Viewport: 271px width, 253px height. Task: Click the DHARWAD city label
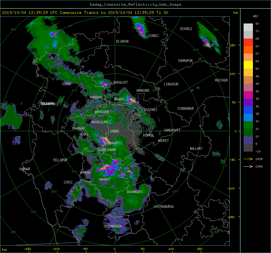click(x=79, y=128)
